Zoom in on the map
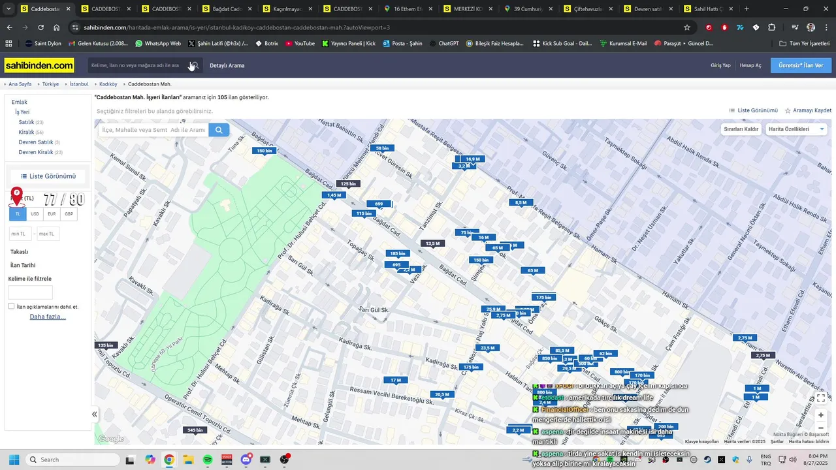Viewport: 836px width, 470px height. [x=821, y=415]
